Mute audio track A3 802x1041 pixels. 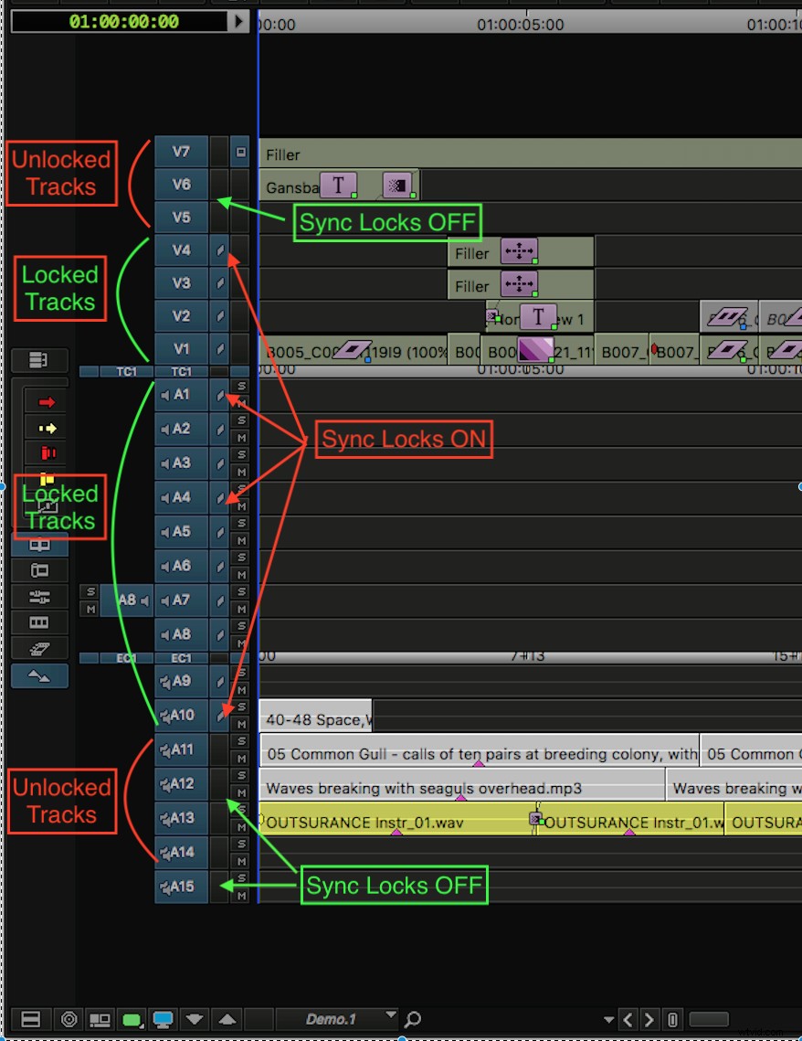point(240,472)
